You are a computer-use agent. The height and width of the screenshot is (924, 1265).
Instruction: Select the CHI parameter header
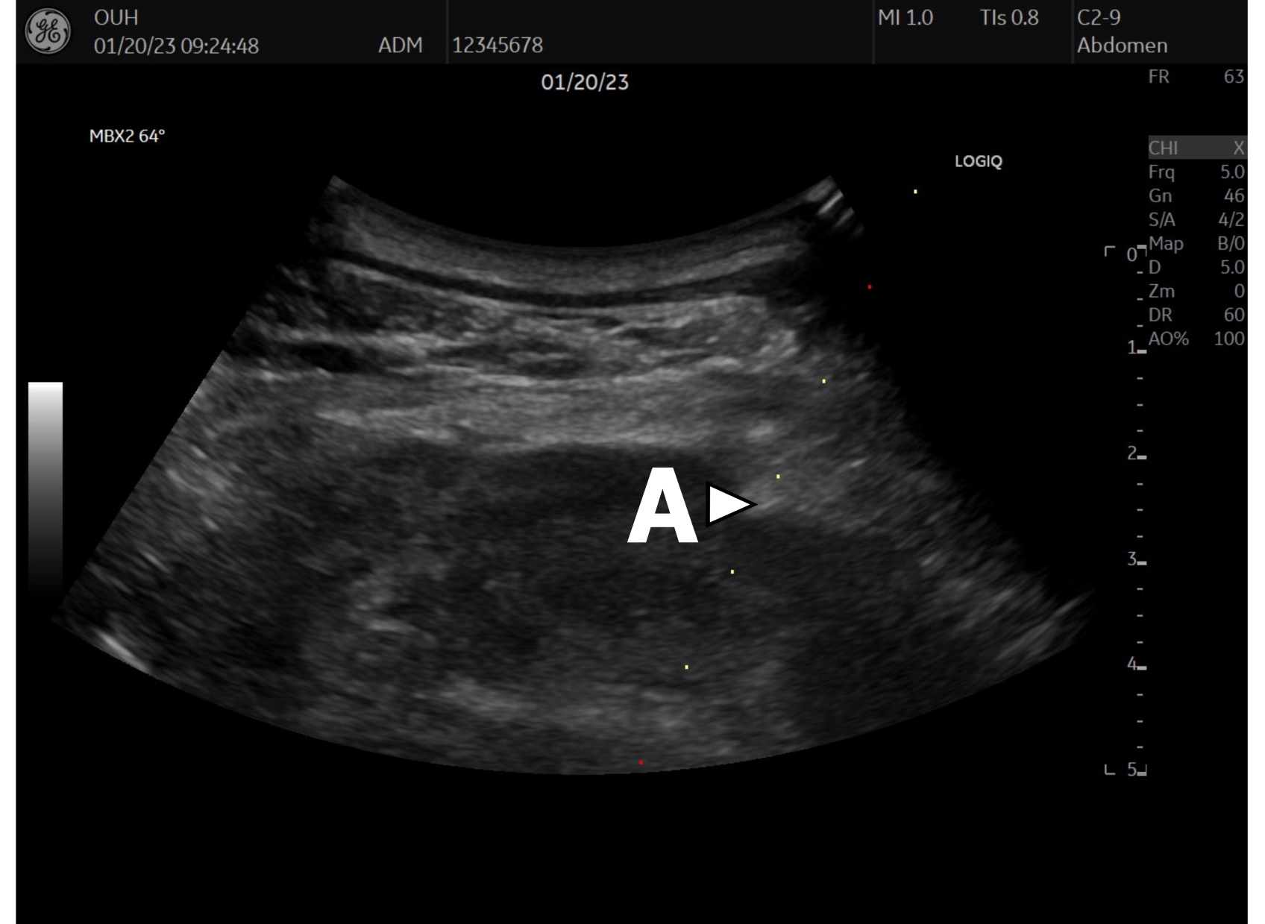tap(1196, 148)
